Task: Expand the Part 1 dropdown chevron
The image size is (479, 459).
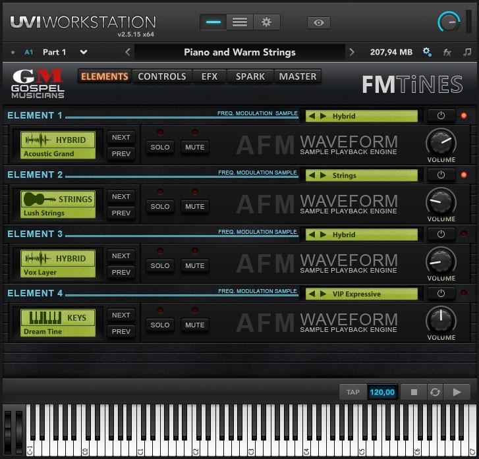Action: (84, 52)
